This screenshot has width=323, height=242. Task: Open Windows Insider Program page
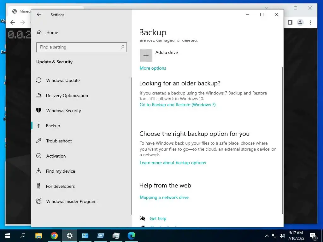pos(71,201)
